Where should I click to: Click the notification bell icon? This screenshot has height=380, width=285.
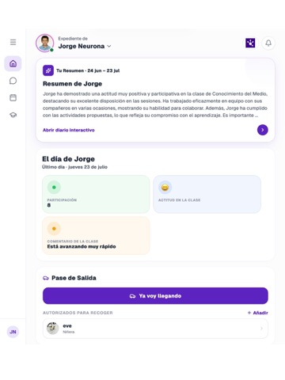click(268, 43)
